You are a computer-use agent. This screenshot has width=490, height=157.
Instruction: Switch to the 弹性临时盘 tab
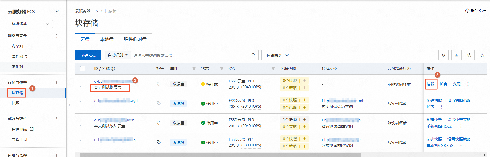click(135, 39)
